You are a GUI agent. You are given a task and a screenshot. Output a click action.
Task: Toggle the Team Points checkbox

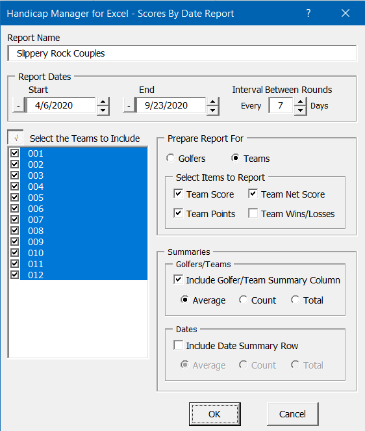[178, 213]
